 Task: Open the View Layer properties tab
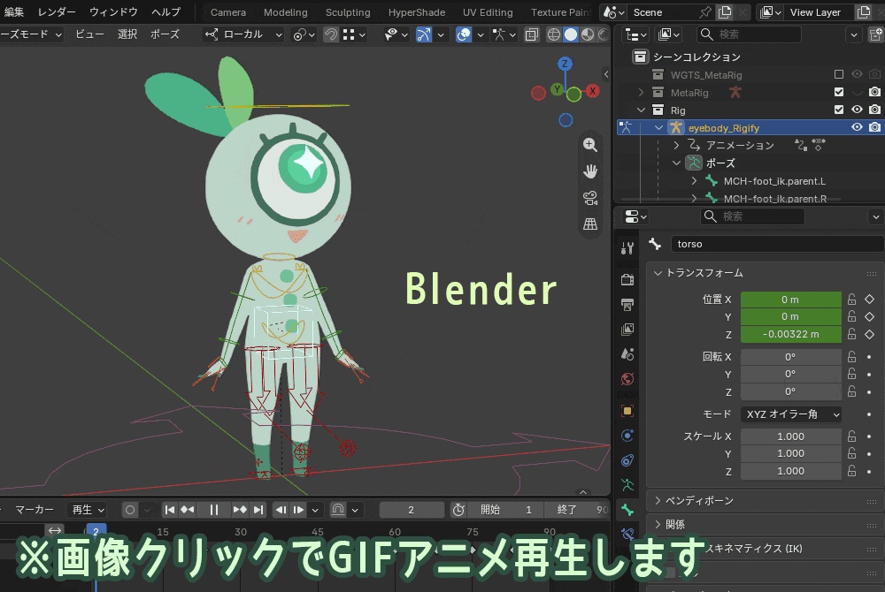627,330
